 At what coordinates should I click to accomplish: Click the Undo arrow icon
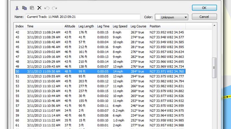tap(47, 8)
